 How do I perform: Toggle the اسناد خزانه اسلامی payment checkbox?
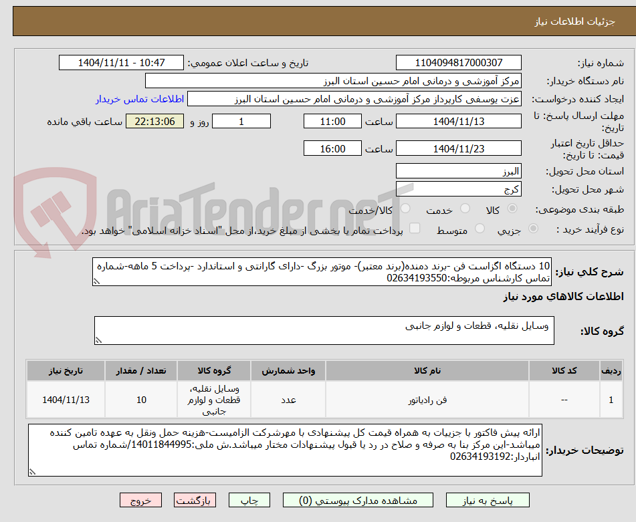tap(415, 229)
